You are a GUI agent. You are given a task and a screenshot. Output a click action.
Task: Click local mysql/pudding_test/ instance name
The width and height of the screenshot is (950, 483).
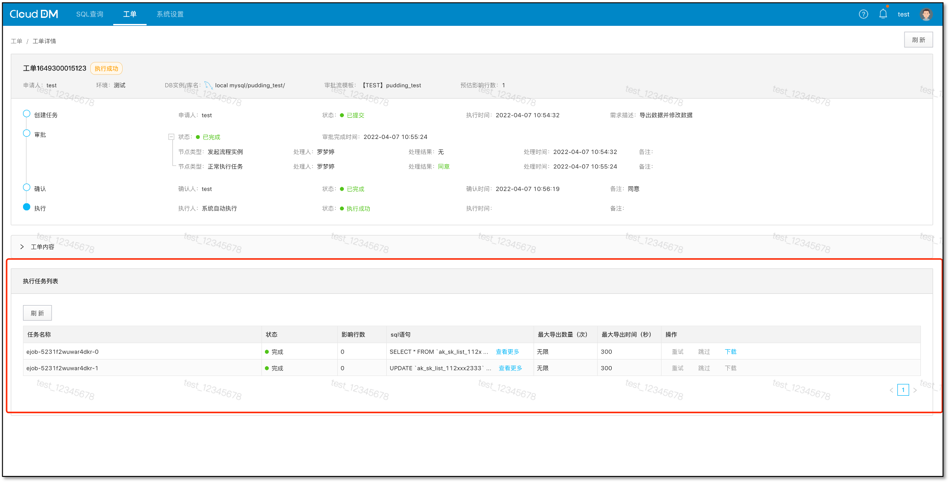click(x=250, y=85)
